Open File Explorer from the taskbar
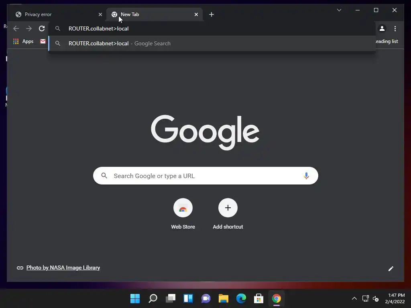The width and height of the screenshot is (411, 308). pos(223,298)
